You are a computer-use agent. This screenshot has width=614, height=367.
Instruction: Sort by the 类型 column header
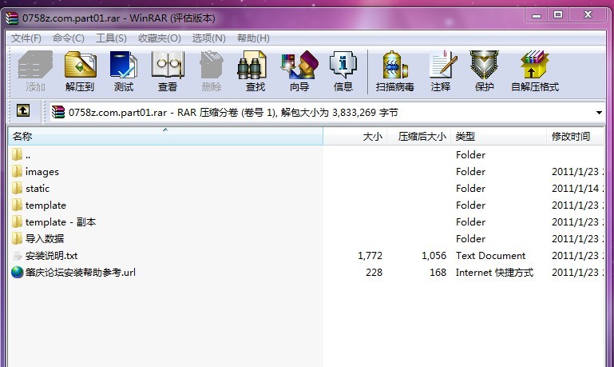(498, 137)
